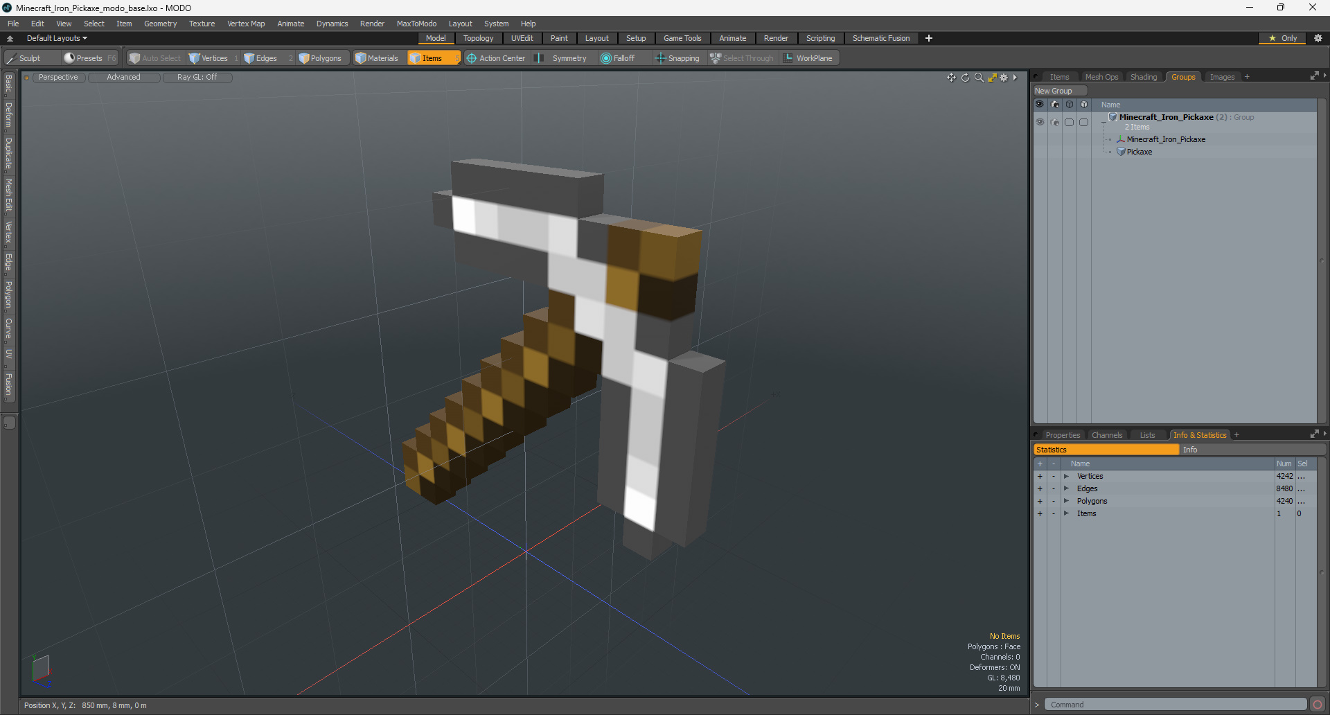Viewport: 1330px width, 715px height.
Task: Click the Groups list vertical scrollbar
Action: click(1322, 261)
